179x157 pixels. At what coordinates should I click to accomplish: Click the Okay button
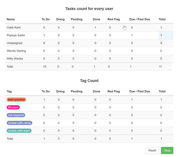(x=167, y=150)
